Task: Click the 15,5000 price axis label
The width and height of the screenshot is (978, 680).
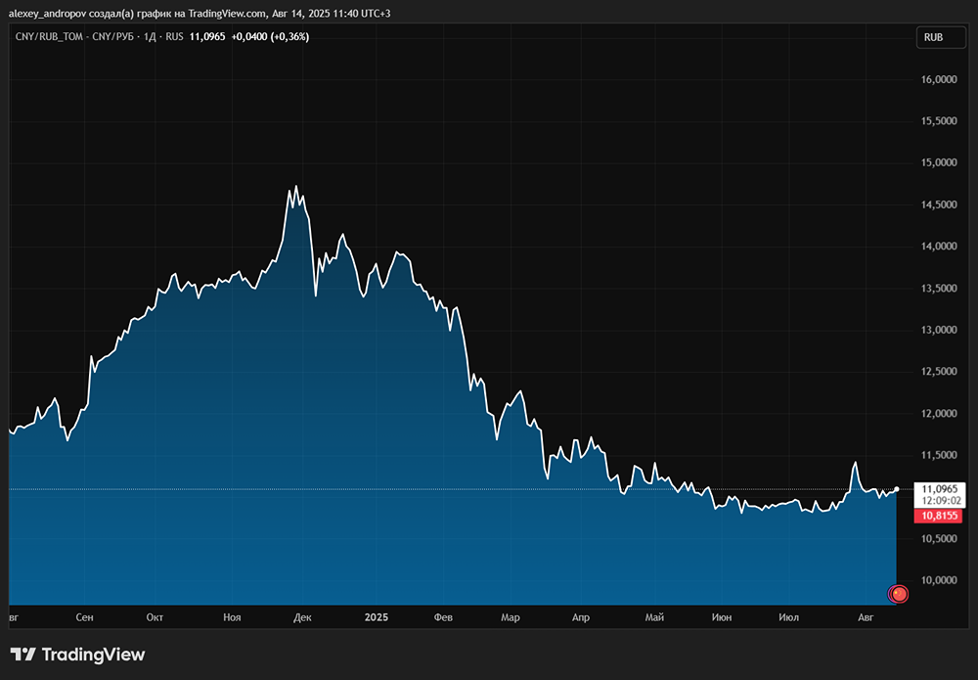Action: click(939, 121)
